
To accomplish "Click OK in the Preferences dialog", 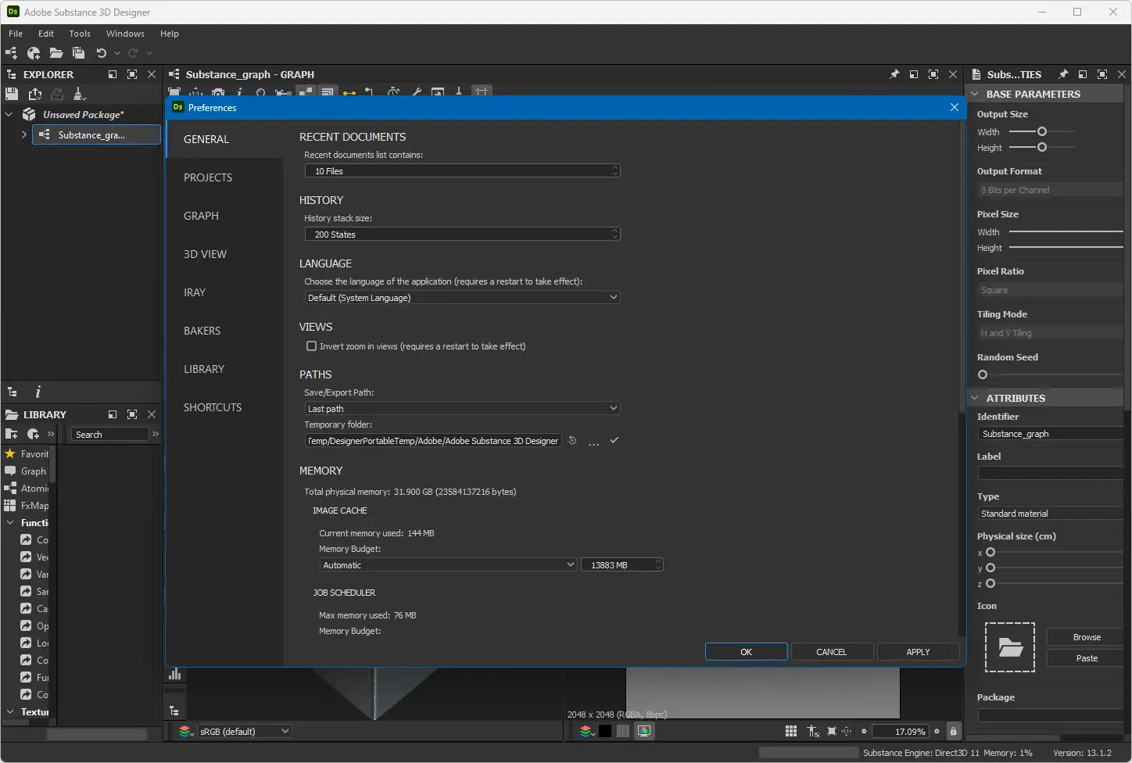I will coord(747,652).
